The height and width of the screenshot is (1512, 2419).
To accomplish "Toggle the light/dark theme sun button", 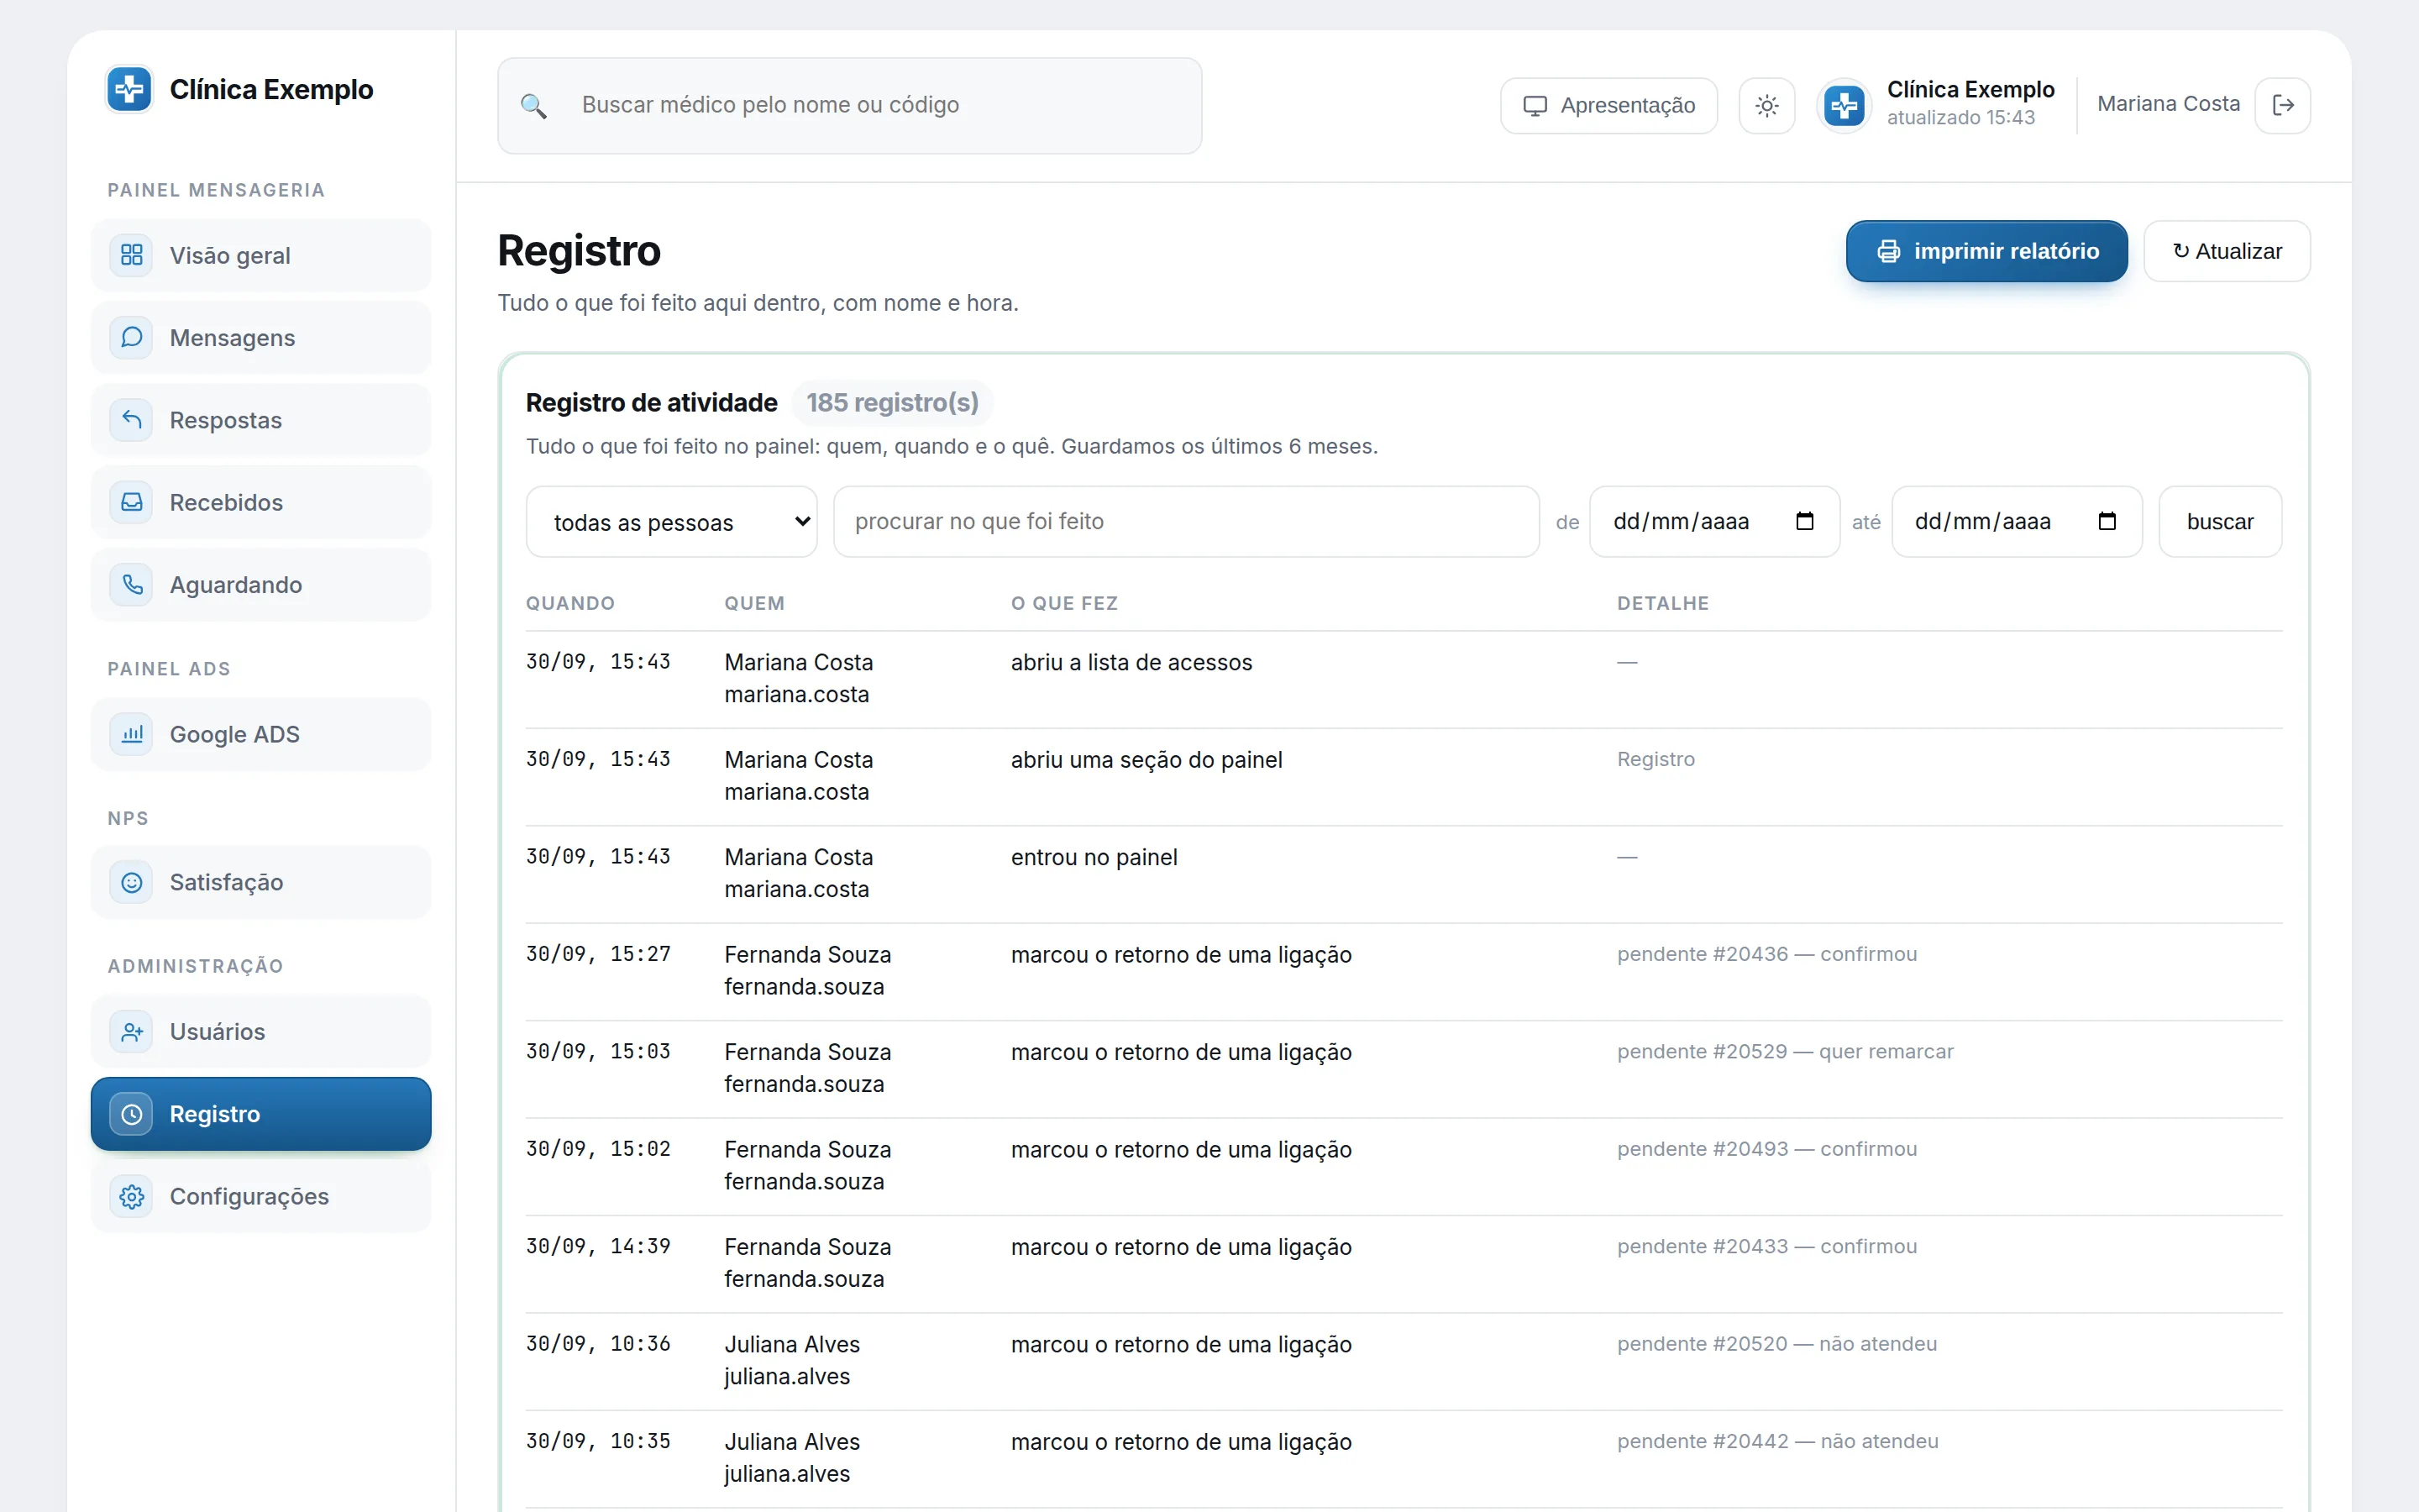I will tap(1766, 105).
